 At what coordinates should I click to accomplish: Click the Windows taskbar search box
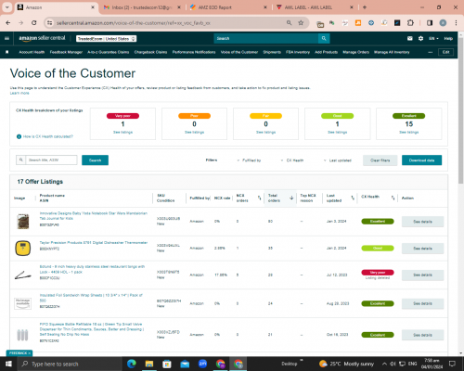70,364
